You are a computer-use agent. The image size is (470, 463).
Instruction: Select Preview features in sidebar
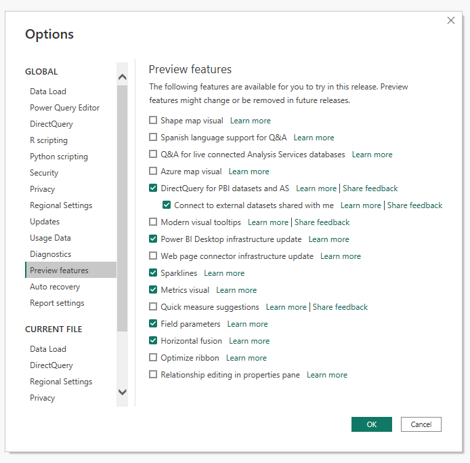tap(70, 270)
